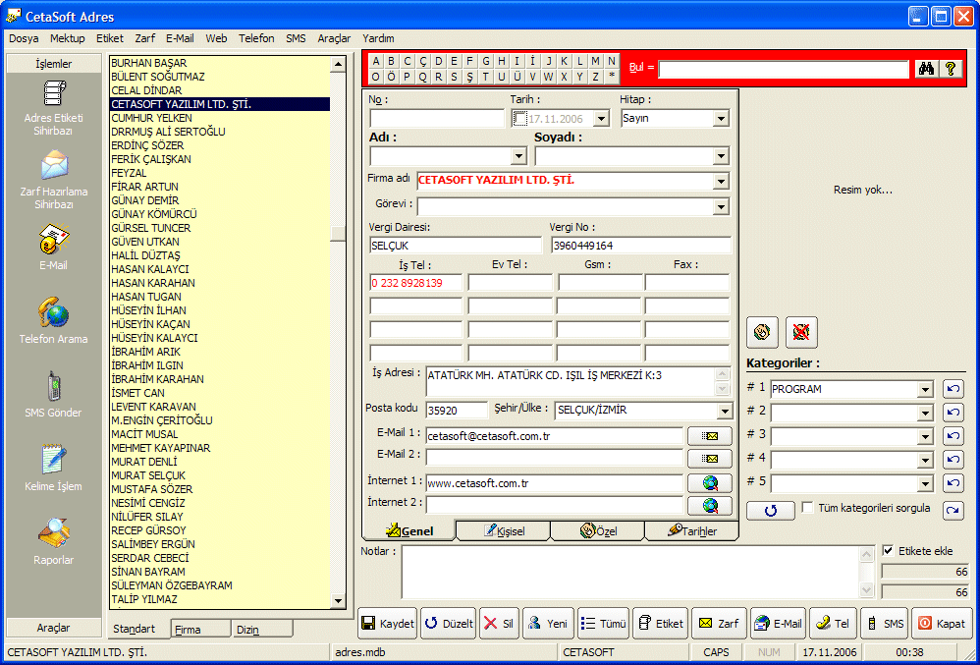The width and height of the screenshot is (980, 665).
Task: Reset category #3 with undo arrow
Action: [953, 435]
